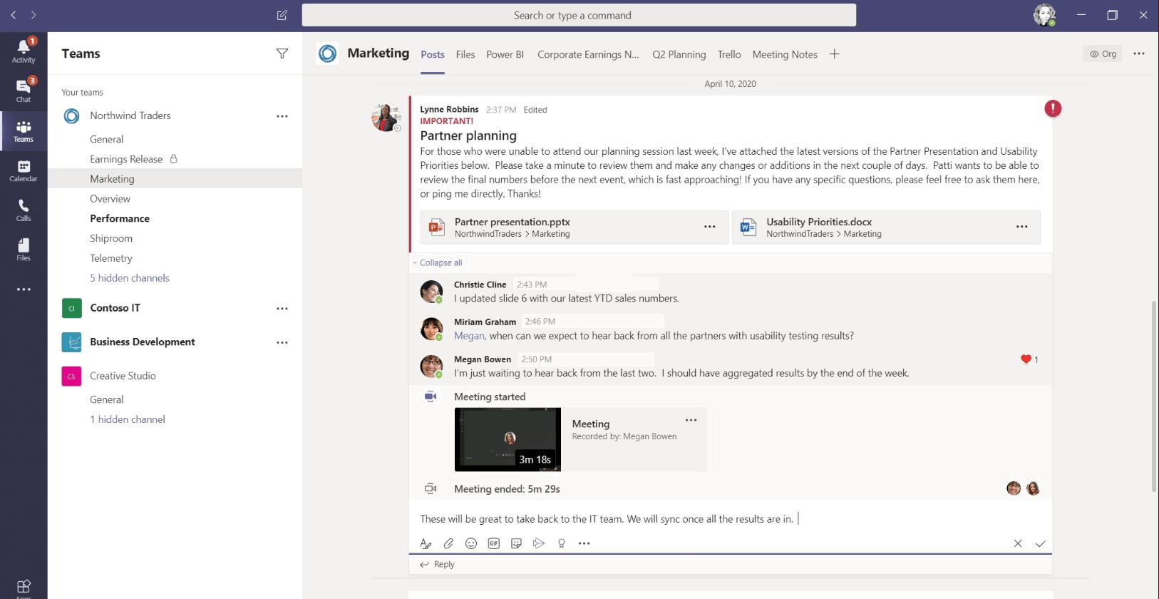
Task: Open the emoji picker
Action: 471,543
